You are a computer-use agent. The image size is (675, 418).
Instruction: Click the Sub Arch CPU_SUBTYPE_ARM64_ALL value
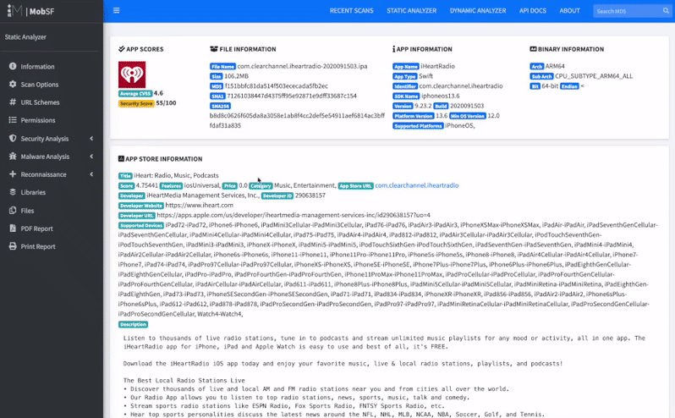[594, 76]
